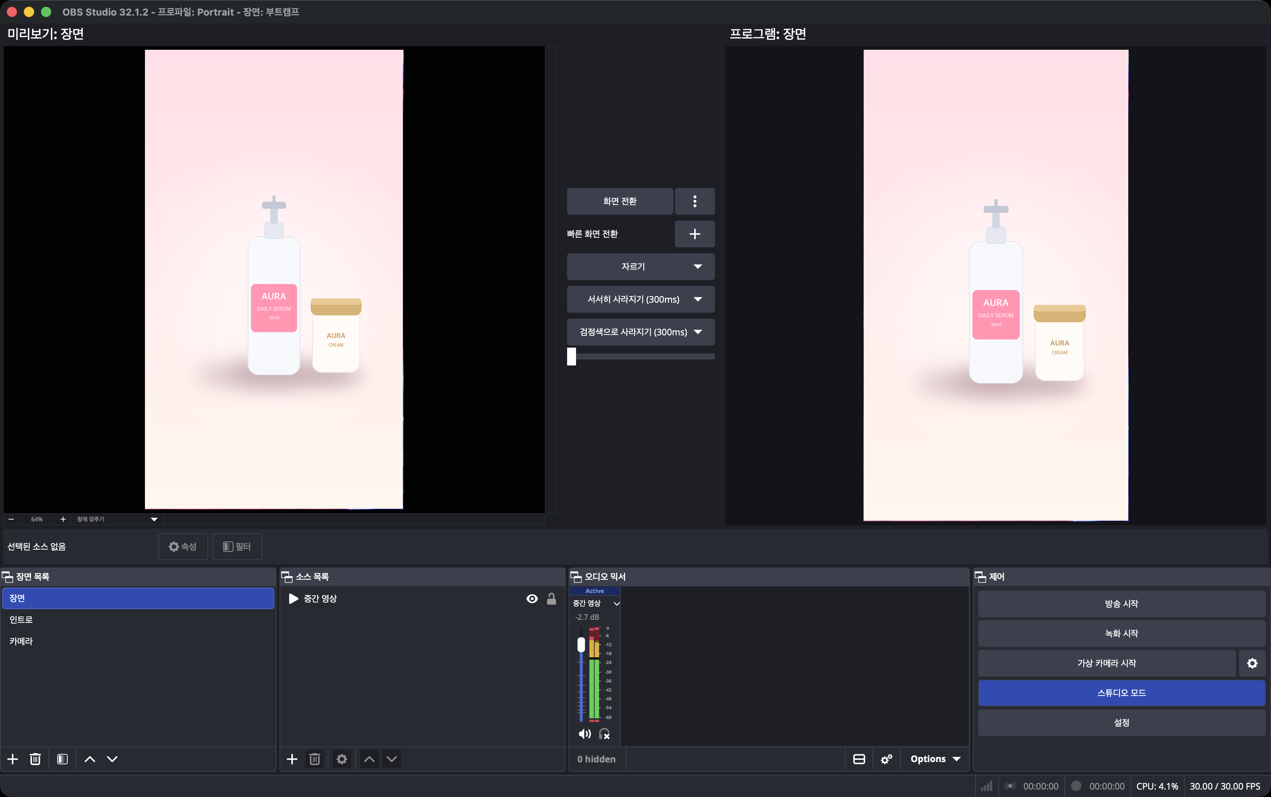Open advanced audio properties gears icon
1271x797 pixels.
tap(886, 759)
